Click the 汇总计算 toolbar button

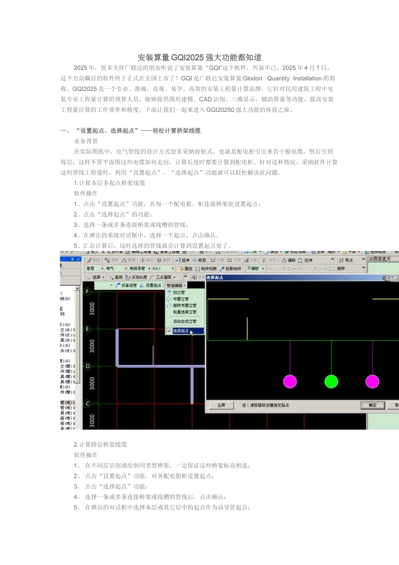click(112, 252)
